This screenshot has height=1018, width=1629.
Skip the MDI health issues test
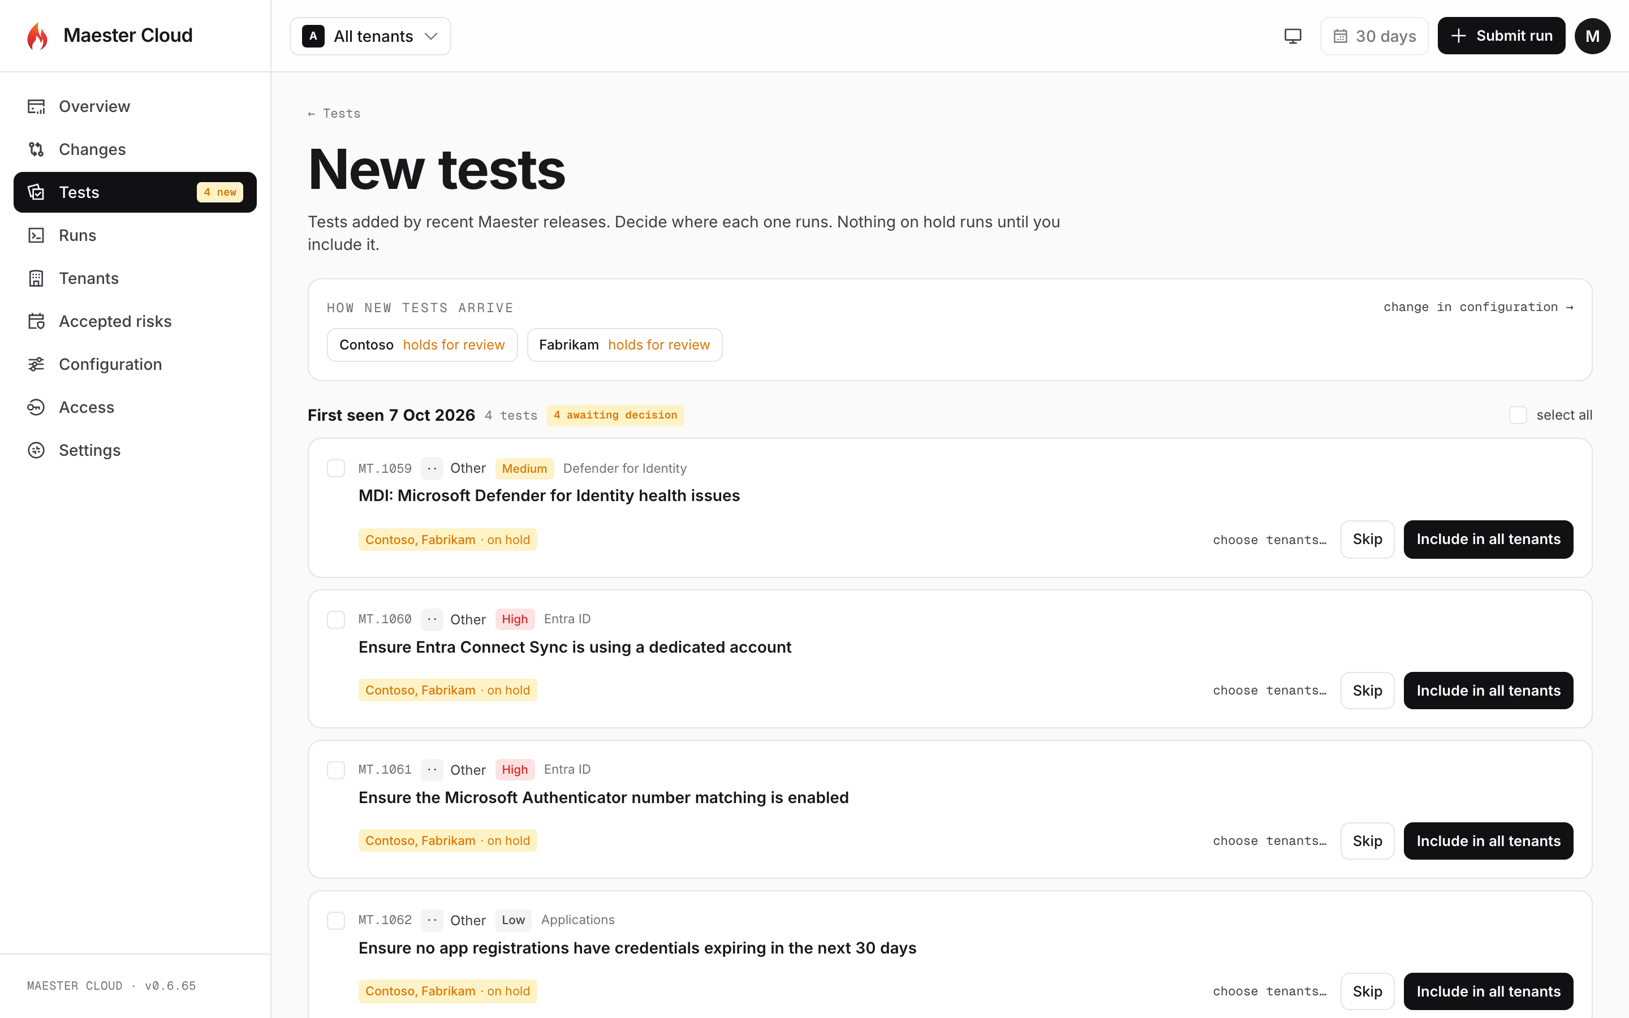[1367, 540]
